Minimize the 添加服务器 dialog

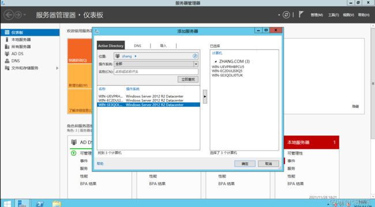click(258, 30)
